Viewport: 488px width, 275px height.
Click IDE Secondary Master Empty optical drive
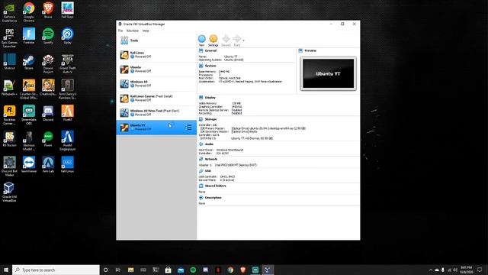coord(245,131)
